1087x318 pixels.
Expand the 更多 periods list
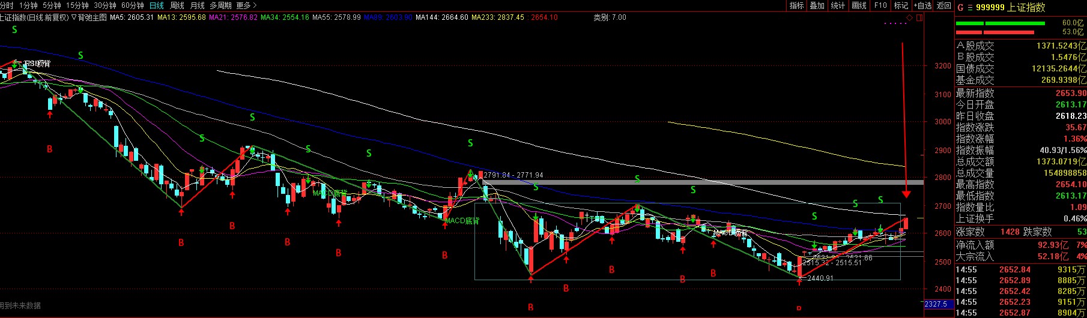[x=246, y=5]
